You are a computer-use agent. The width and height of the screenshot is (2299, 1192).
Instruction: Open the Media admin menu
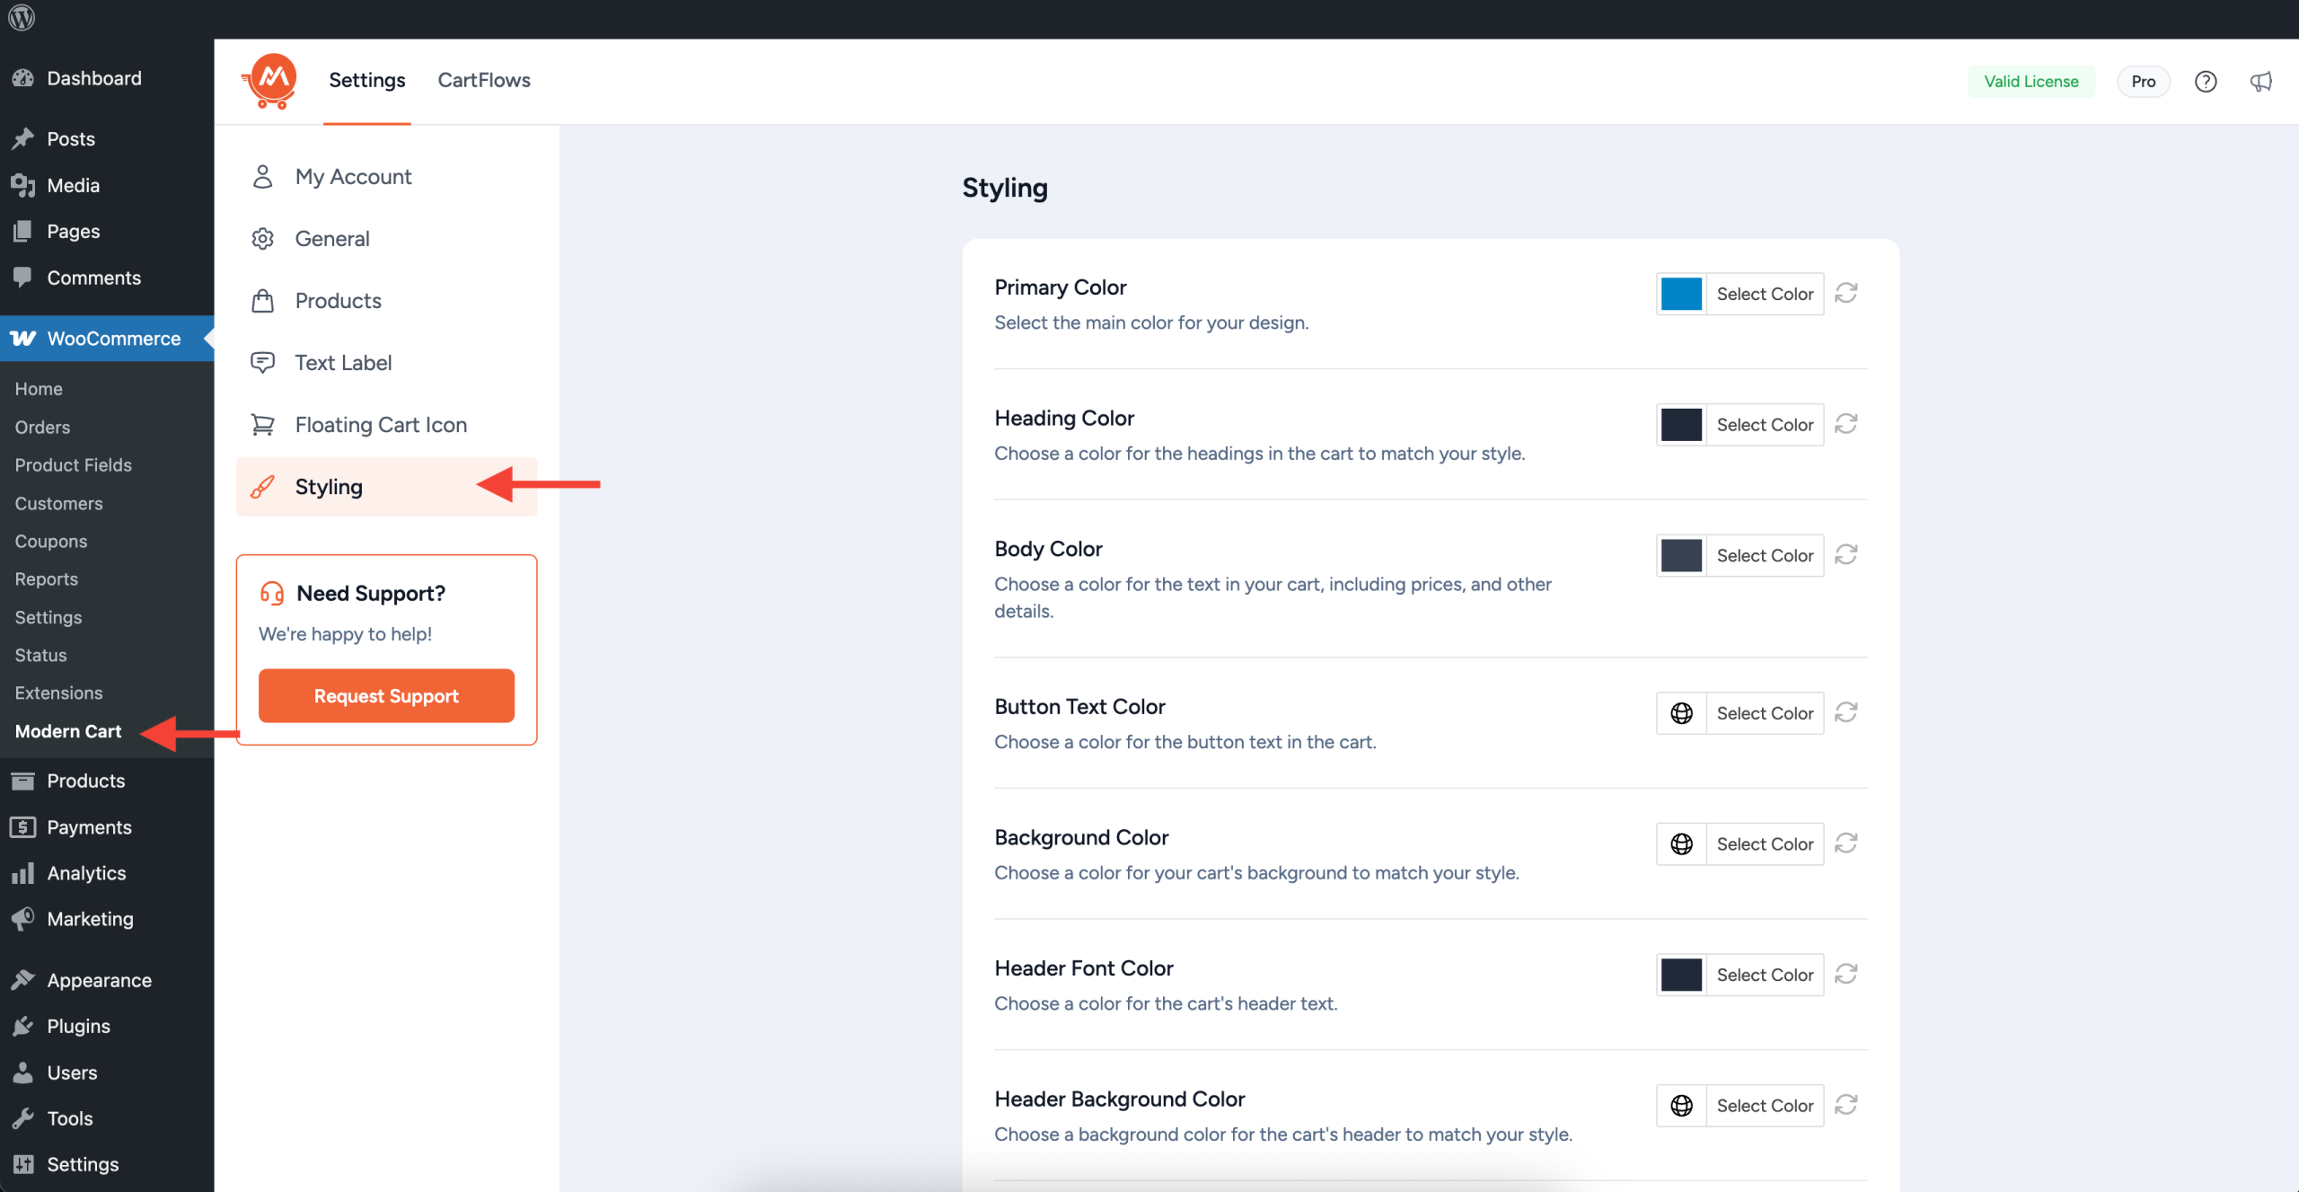point(107,185)
